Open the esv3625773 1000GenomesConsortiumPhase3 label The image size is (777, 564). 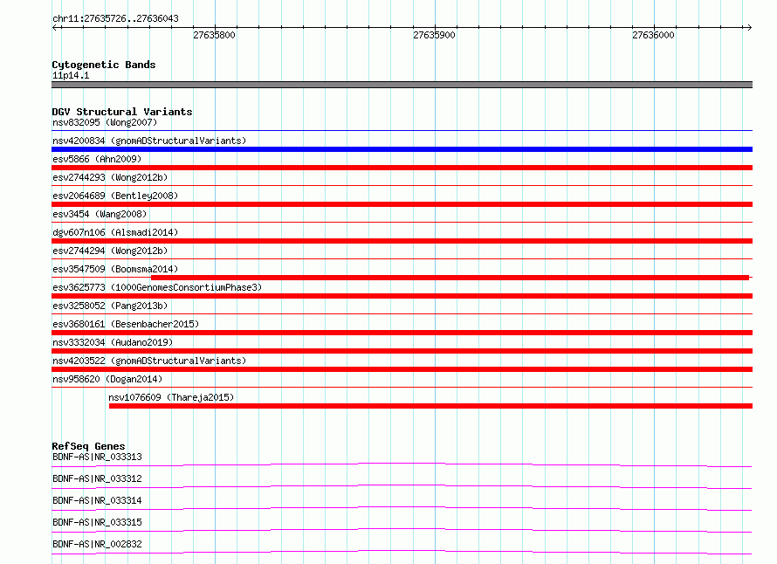(x=157, y=287)
